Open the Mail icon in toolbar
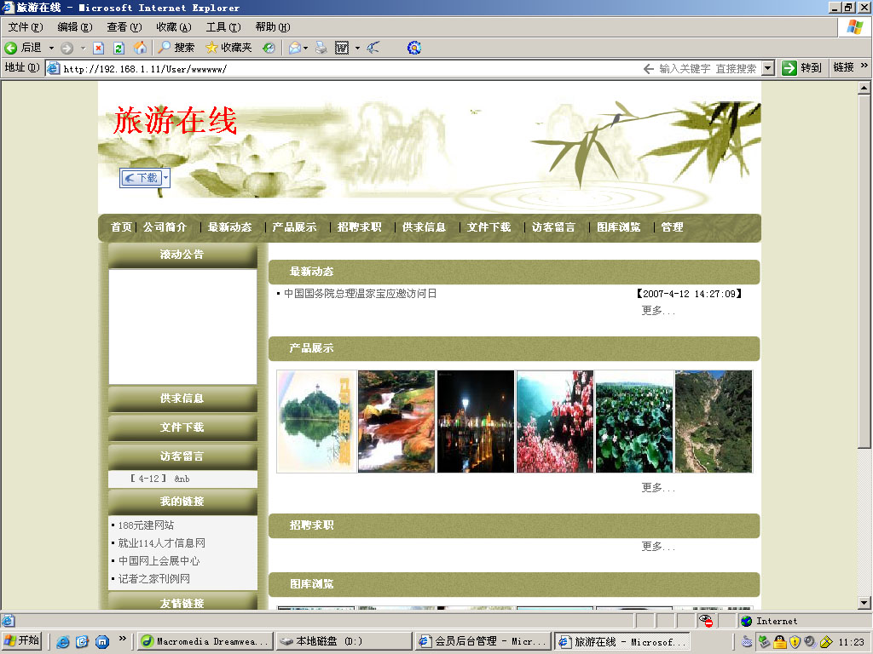The width and height of the screenshot is (873, 654). coord(295,48)
